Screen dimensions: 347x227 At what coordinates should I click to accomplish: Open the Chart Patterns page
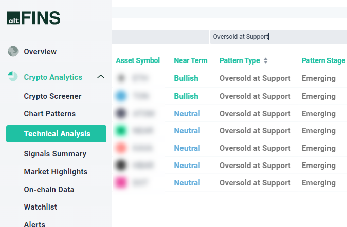coord(49,114)
